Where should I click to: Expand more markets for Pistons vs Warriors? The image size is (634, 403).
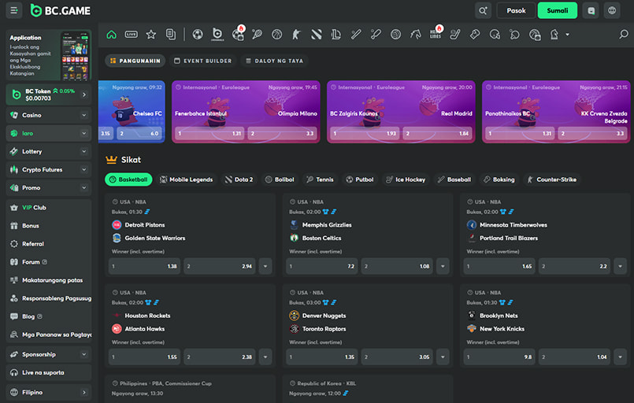tap(265, 267)
